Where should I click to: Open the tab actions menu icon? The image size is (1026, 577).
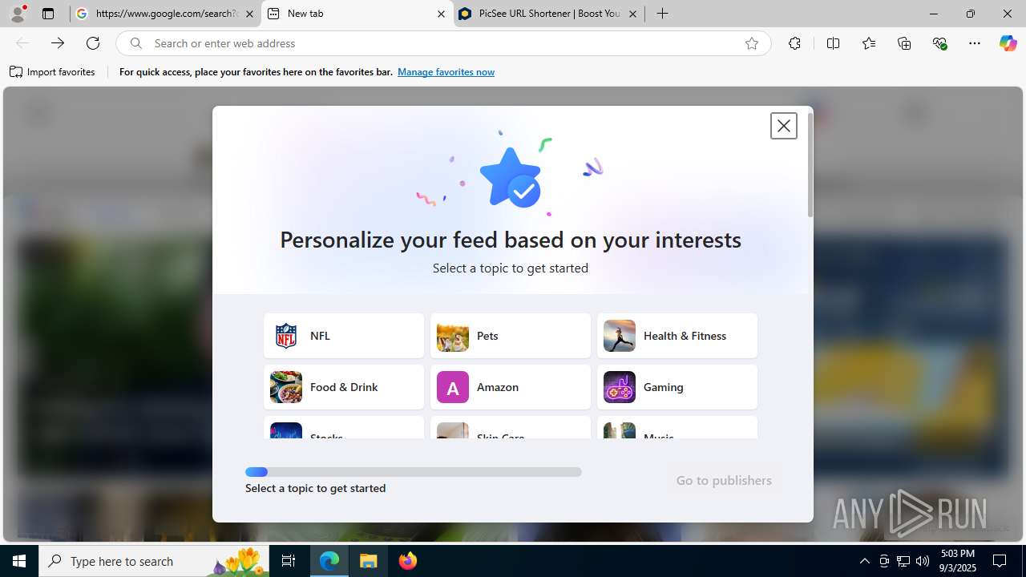[48, 14]
